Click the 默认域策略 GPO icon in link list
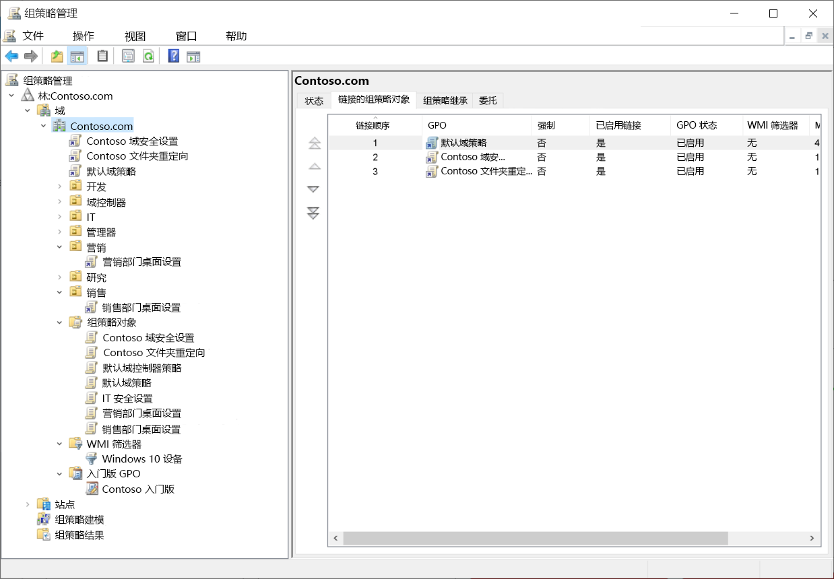Viewport: 834px width, 579px height. pyautogui.click(x=432, y=143)
